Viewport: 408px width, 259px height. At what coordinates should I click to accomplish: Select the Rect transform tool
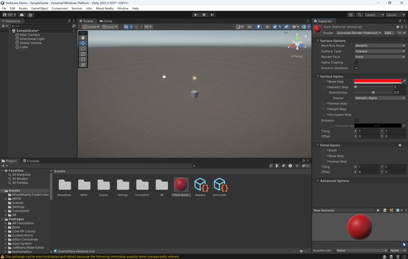83,59
